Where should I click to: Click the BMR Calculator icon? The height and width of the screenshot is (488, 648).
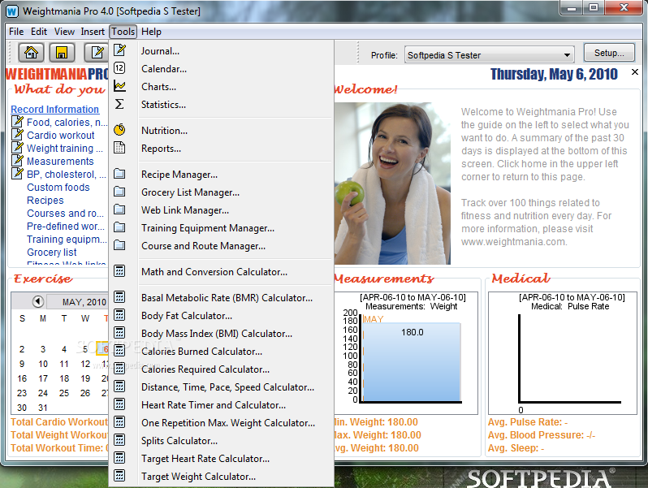click(119, 297)
